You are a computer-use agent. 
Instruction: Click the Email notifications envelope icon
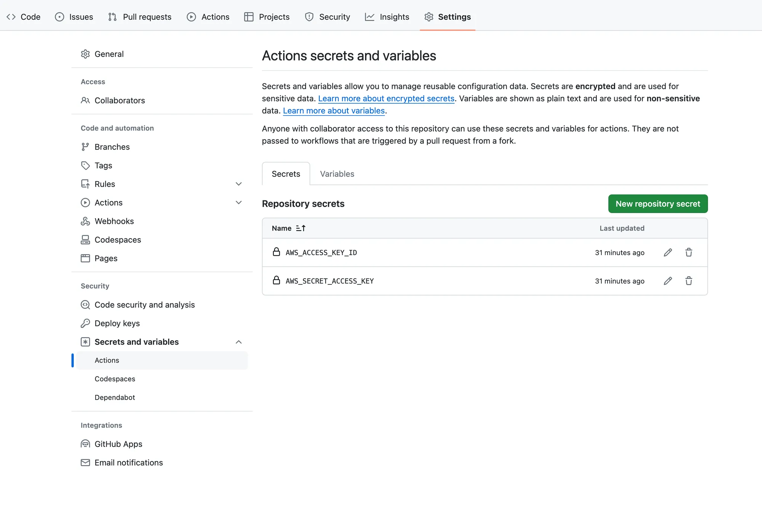[85, 463]
